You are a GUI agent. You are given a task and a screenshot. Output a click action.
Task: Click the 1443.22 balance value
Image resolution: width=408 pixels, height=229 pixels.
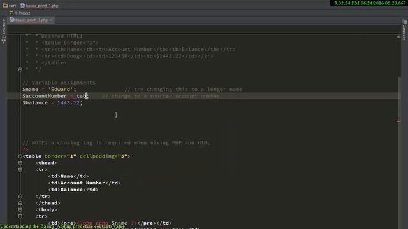[x=68, y=103]
